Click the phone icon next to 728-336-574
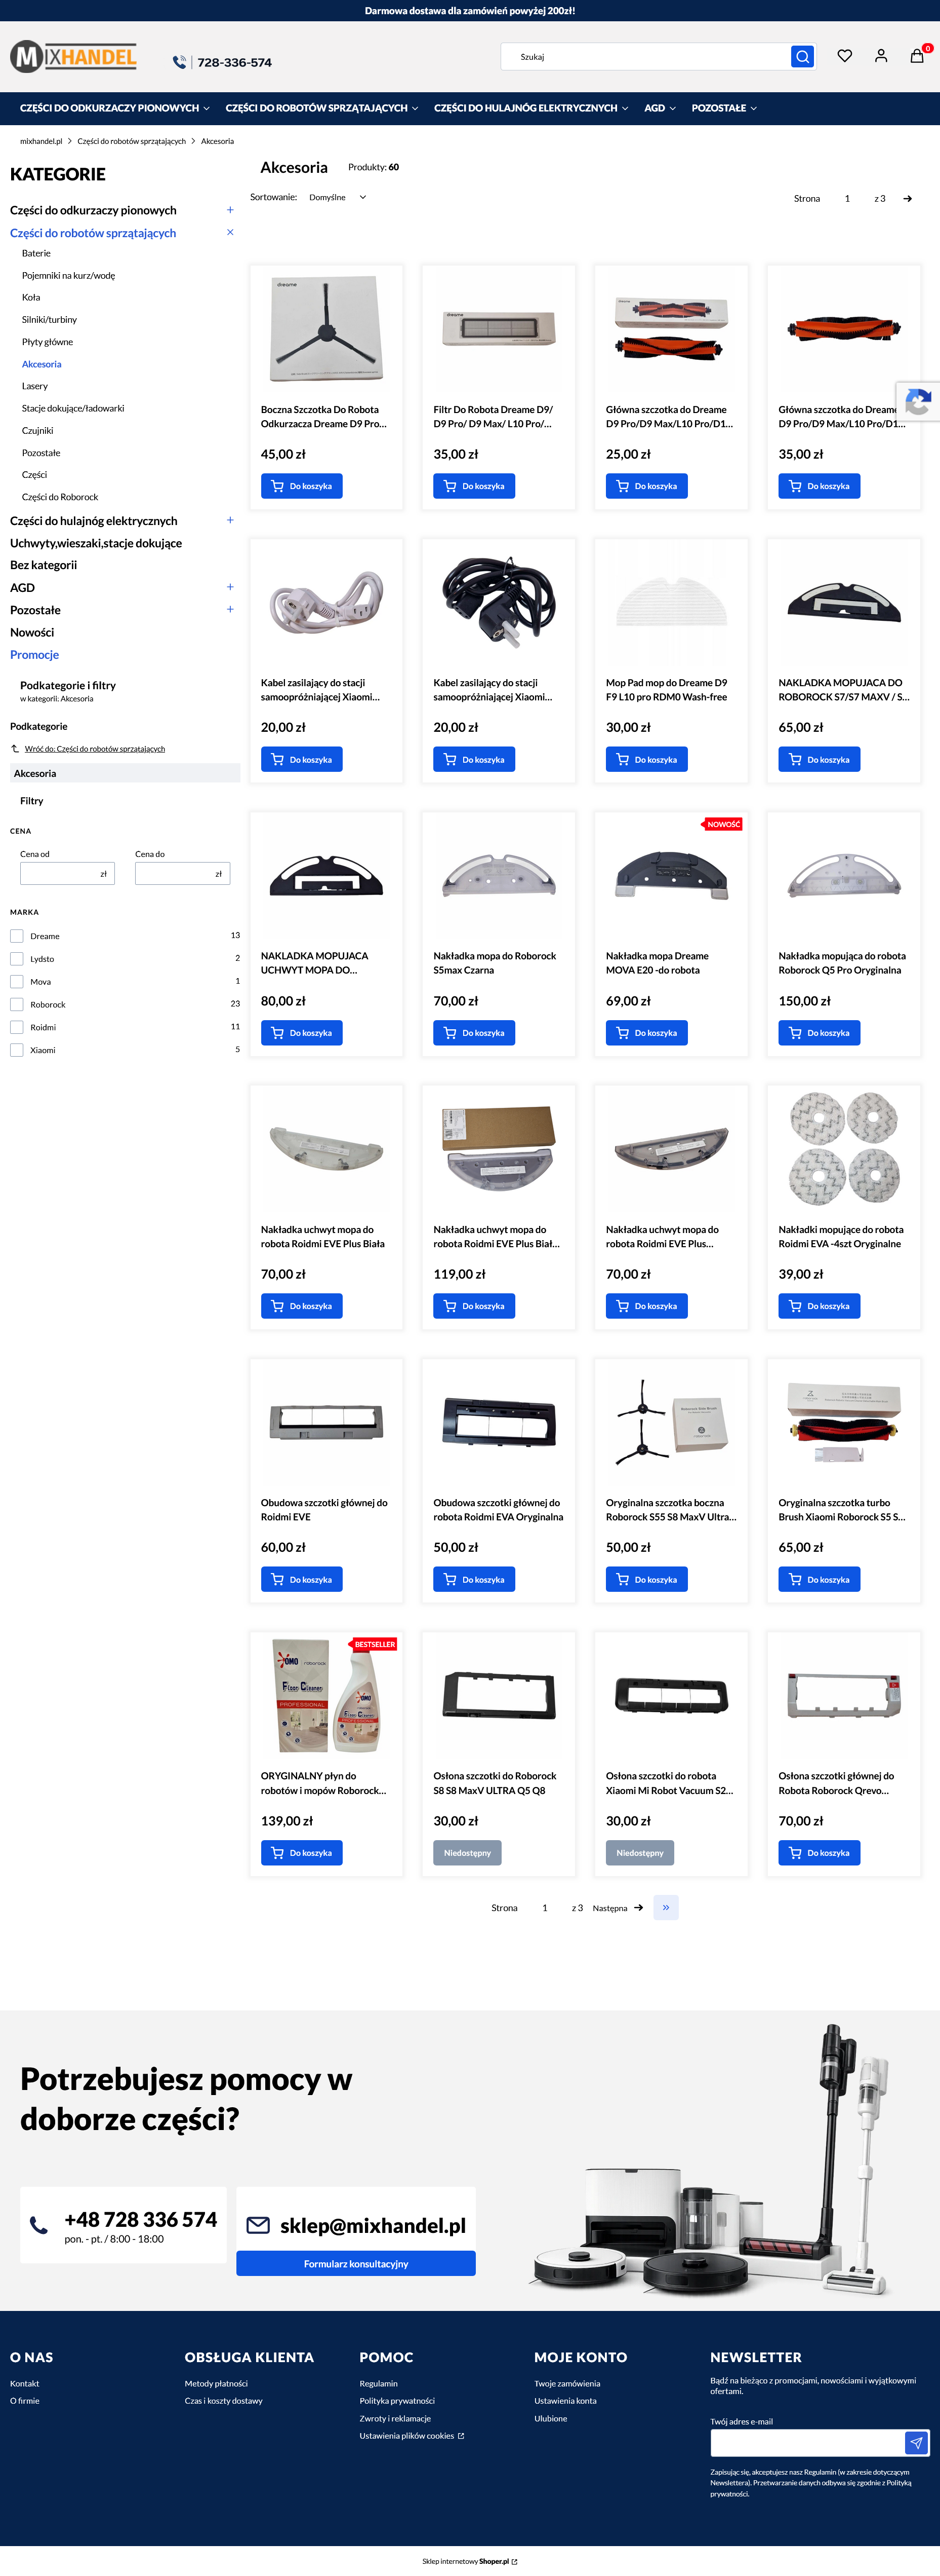The width and height of the screenshot is (940, 2576). (x=179, y=62)
